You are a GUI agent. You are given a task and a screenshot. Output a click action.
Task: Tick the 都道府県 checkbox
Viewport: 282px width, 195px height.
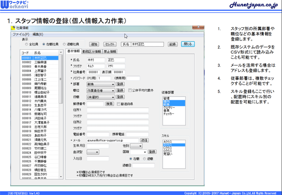pyautogui.click(x=118, y=104)
